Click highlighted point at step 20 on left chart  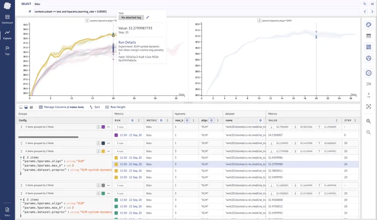113,35
